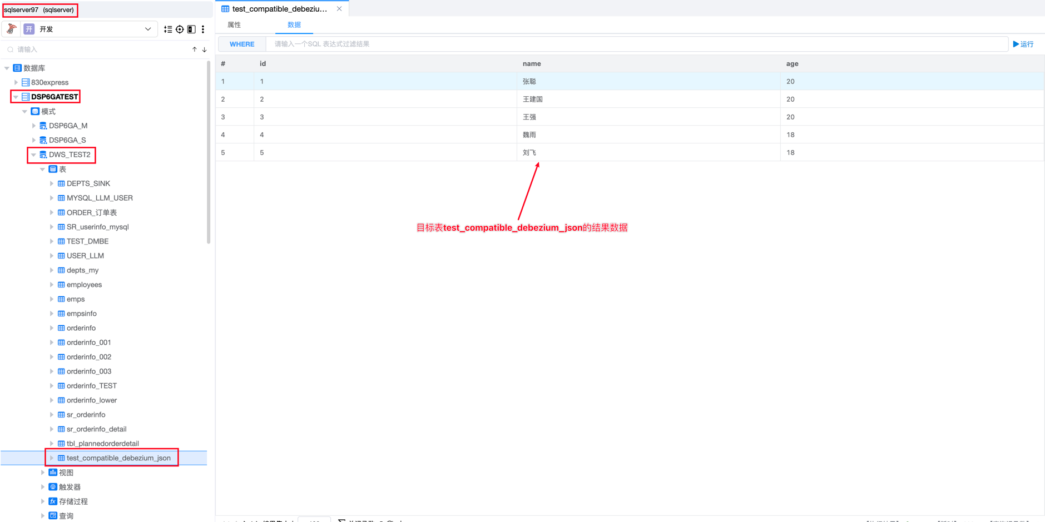Toggle the sidebar panel collapse icon
Image resolution: width=1045 pixels, height=522 pixels.
[x=191, y=29]
